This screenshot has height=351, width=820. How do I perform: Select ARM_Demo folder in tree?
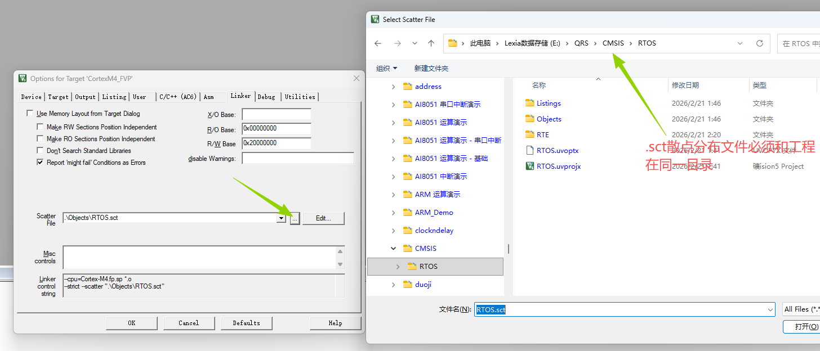point(434,212)
